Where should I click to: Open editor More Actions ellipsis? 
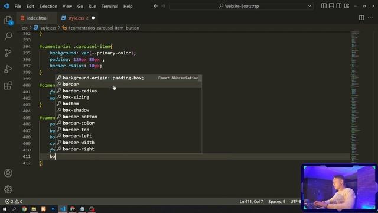tap(370, 18)
